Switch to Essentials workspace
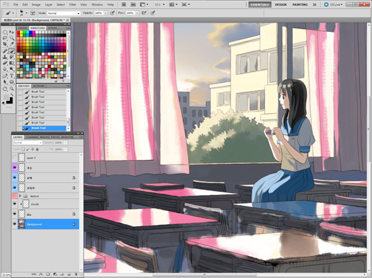Screen dimensions: 372x278 [x=260, y=5]
